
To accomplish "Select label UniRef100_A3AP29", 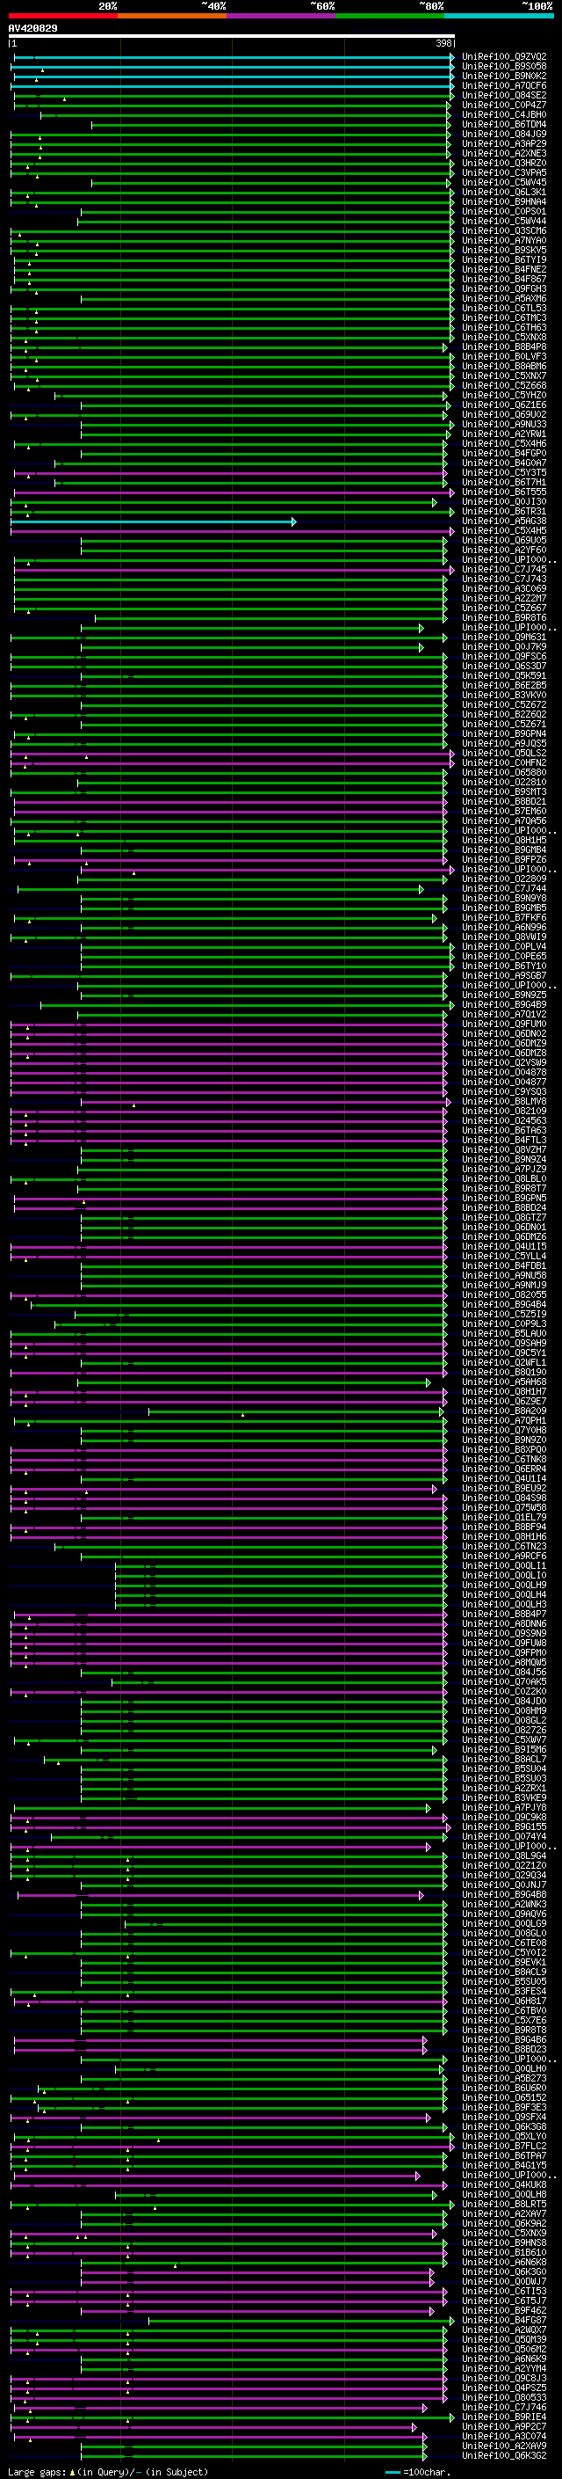I will pyautogui.click(x=504, y=143).
